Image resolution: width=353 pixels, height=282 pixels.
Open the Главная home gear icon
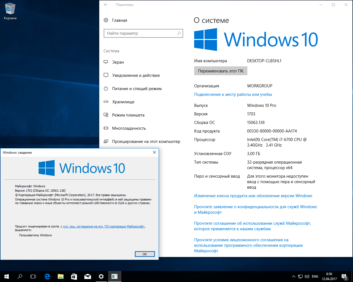click(106, 20)
